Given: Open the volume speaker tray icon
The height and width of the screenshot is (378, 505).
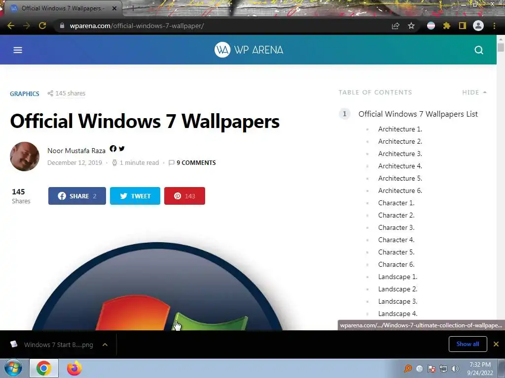Looking at the screenshot, I should coord(455,369).
